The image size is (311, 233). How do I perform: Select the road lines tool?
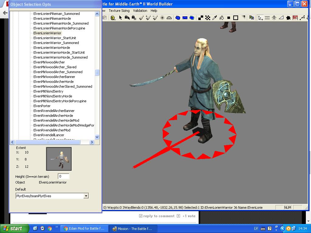267,18
